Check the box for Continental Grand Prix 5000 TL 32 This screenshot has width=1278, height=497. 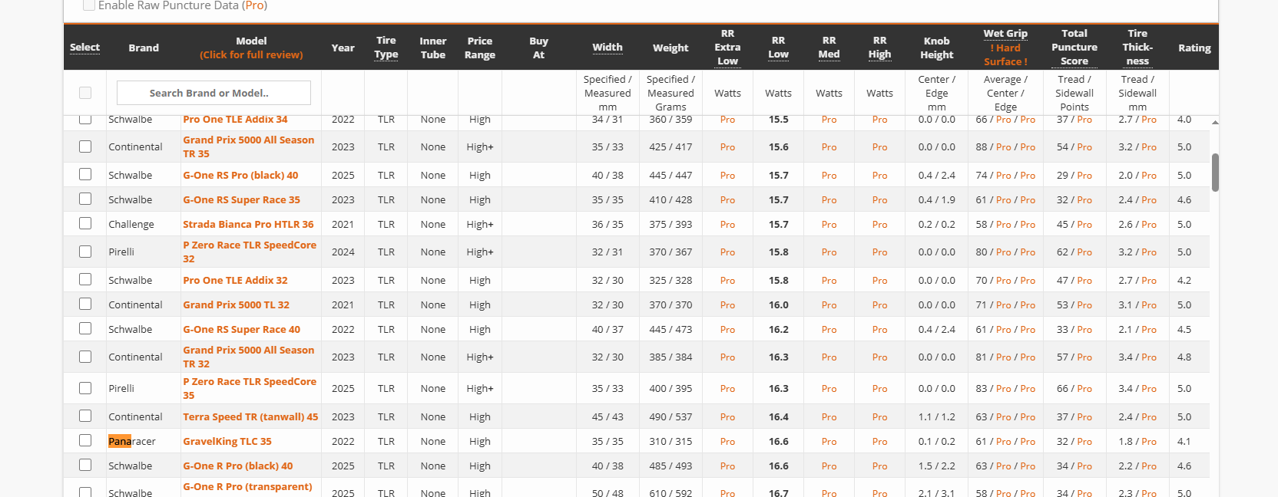coord(85,304)
